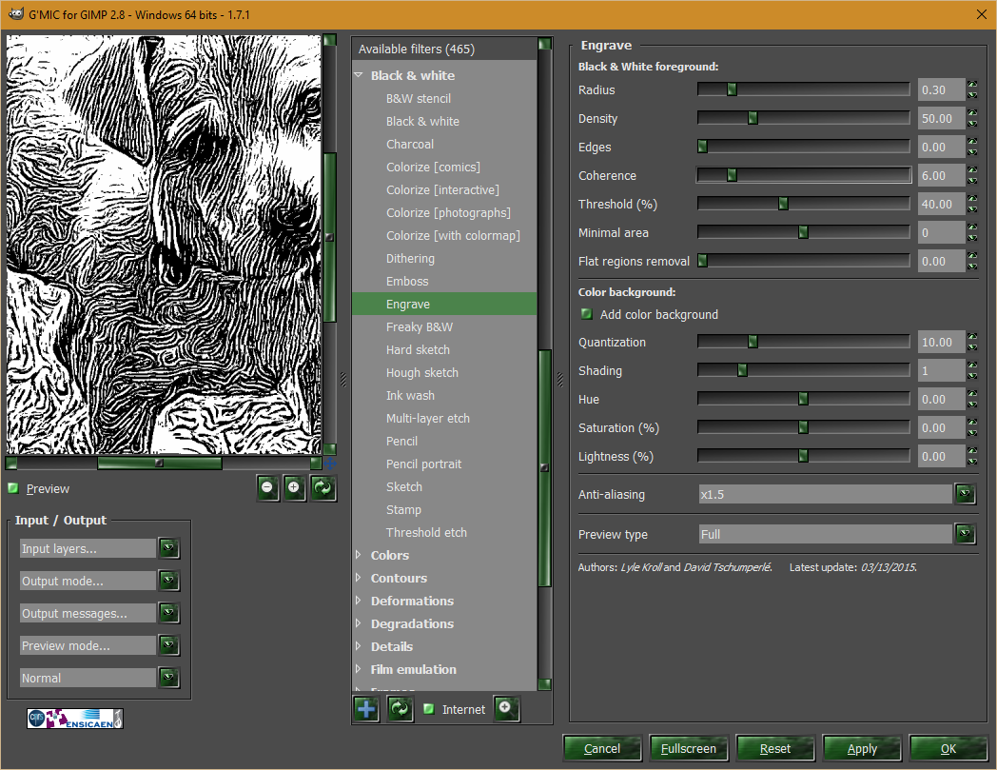Click the Threshold (%) slider
The width and height of the screenshot is (997, 770).
tap(804, 204)
